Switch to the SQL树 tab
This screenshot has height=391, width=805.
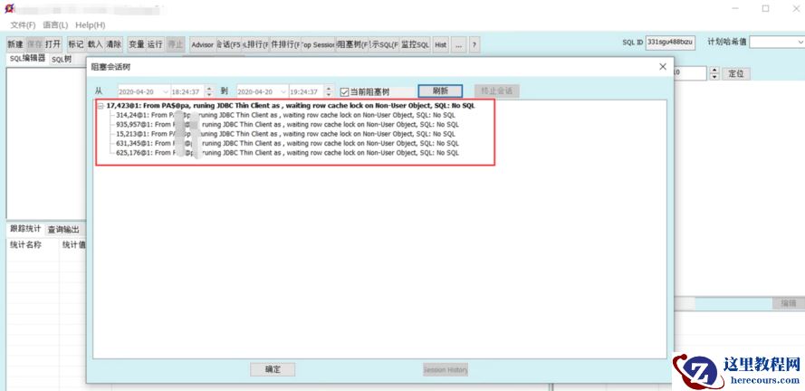click(62, 60)
